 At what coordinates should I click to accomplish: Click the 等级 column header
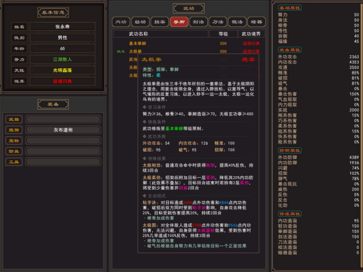coord(223,34)
